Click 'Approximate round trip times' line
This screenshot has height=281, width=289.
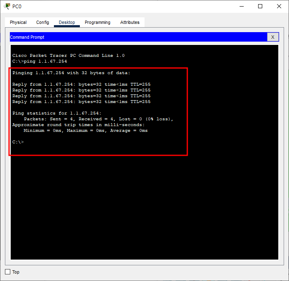79,125
